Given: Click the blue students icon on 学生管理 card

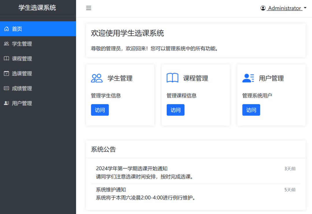Looking at the screenshot, I should click(97, 78).
